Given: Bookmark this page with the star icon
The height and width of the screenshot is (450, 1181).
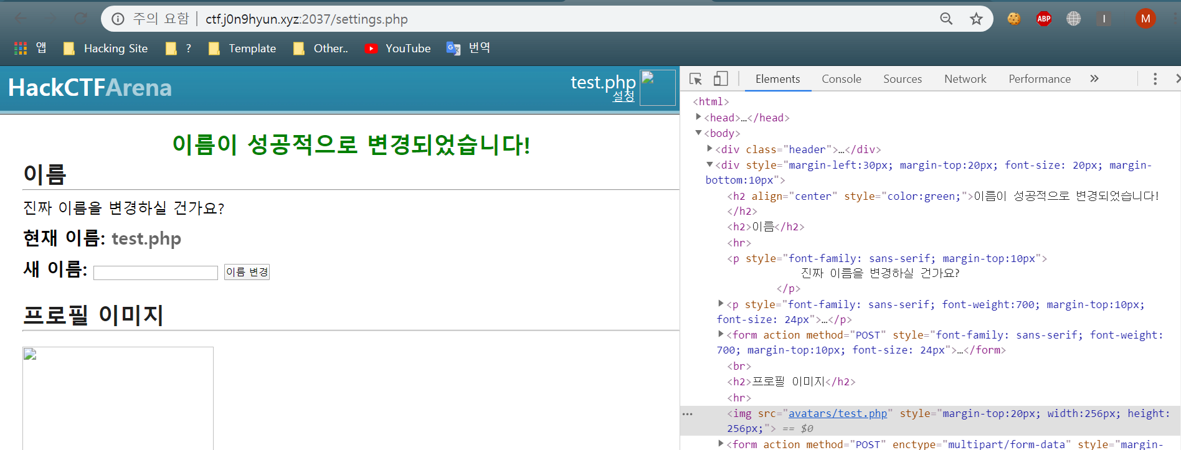Looking at the screenshot, I should click(x=976, y=19).
